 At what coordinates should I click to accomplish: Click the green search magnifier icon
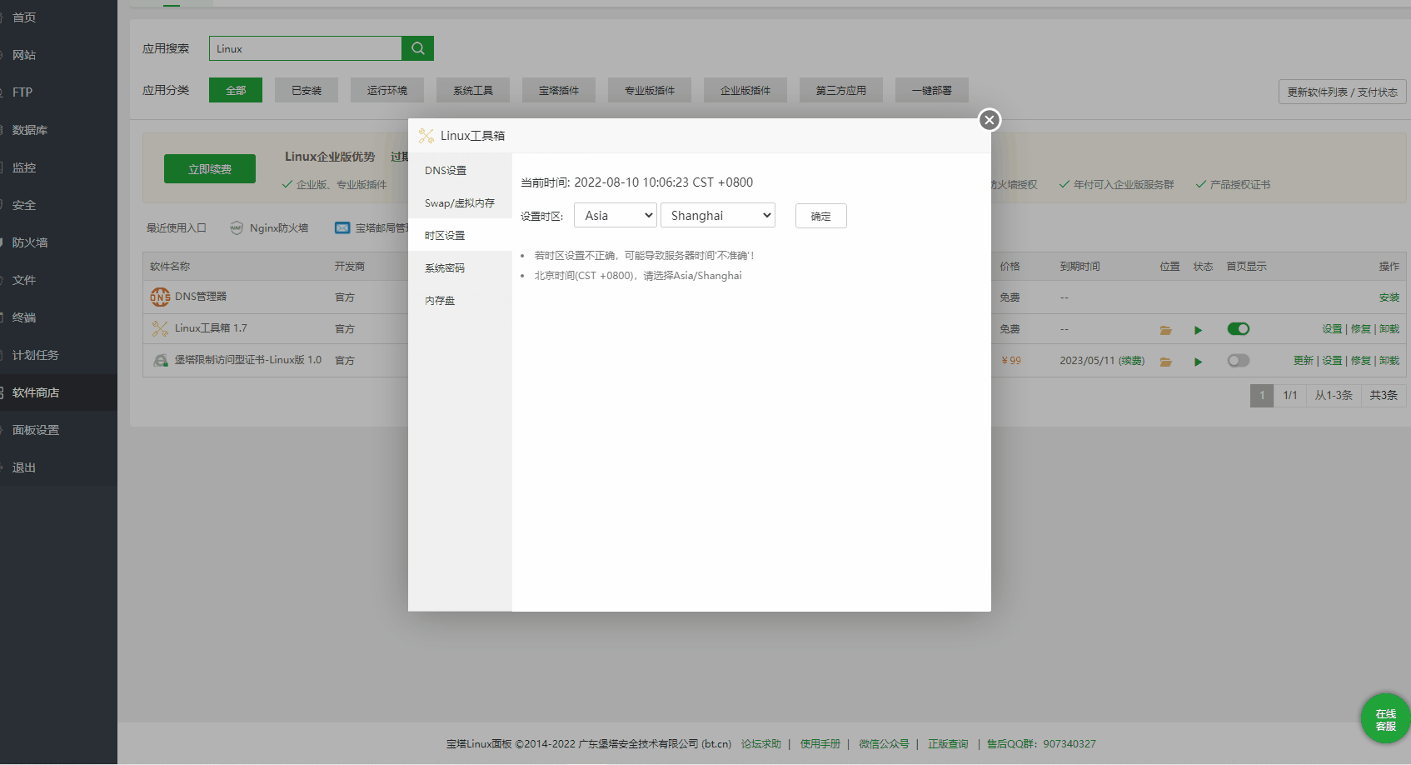[418, 48]
